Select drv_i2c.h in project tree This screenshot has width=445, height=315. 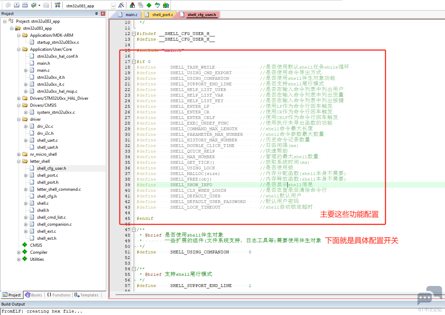(x=45, y=133)
